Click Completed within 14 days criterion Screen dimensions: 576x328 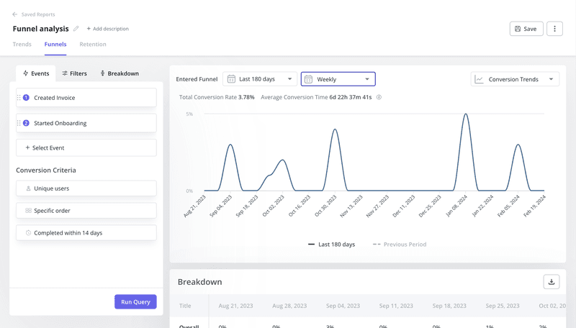click(86, 233)
